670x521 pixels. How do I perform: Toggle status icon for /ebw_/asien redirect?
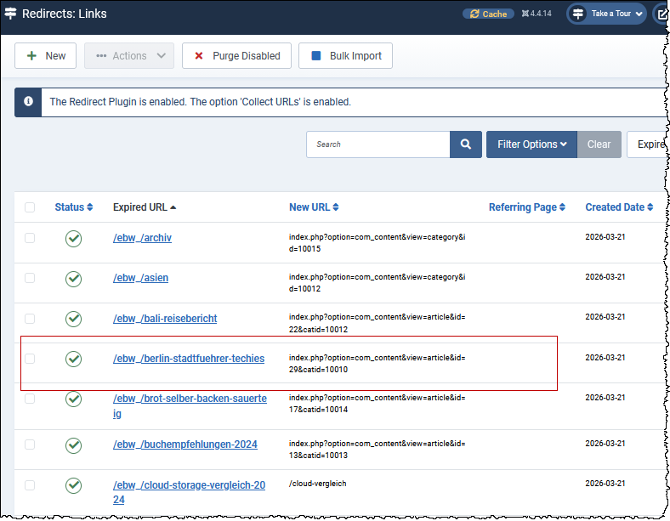(74, 278)
